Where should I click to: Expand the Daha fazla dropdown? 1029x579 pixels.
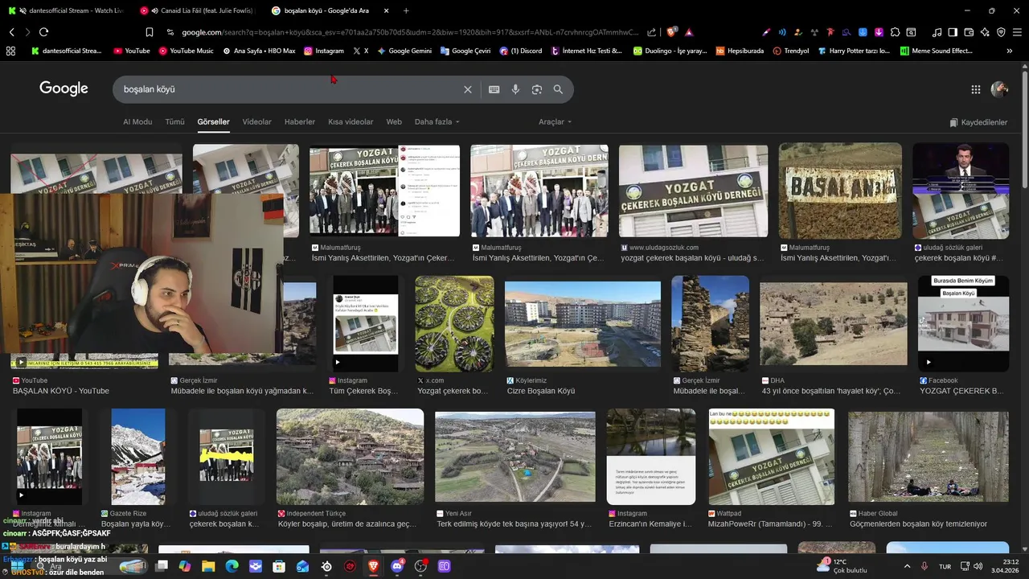click(437, 122)
